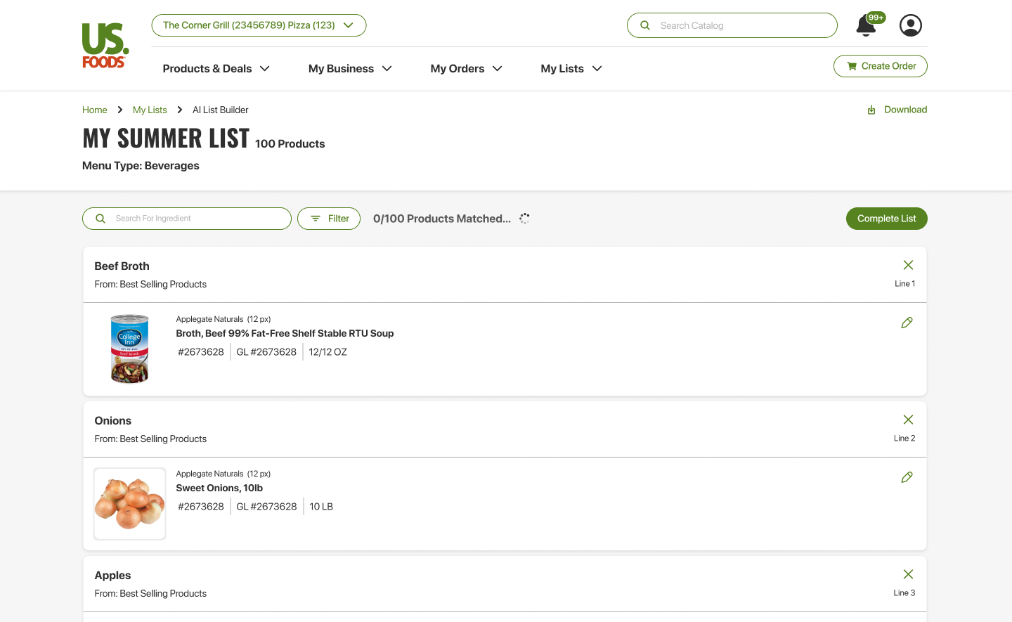Click the Search For Ingredient input field
The image size is (1012, 622).
tap(186, 219)
